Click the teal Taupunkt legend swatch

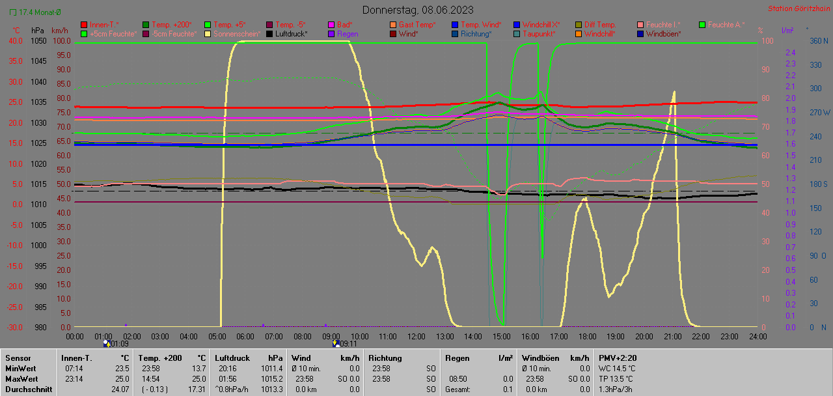tap(517, 34)
